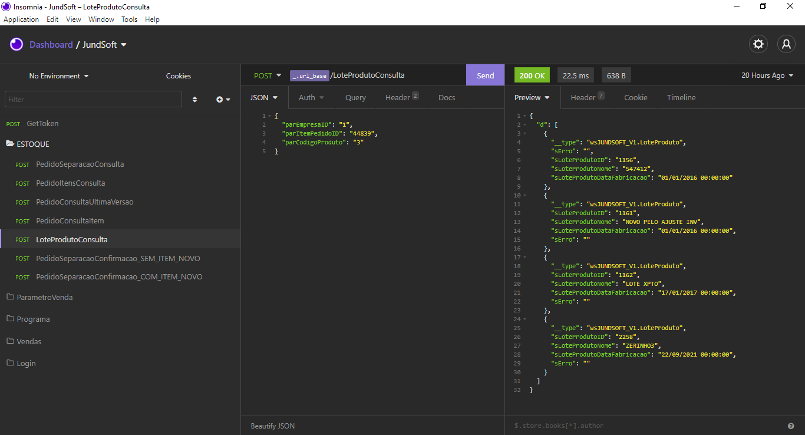Switch to the Cookie tab
This screenshot has height=435, width=805.
point(636,98)
